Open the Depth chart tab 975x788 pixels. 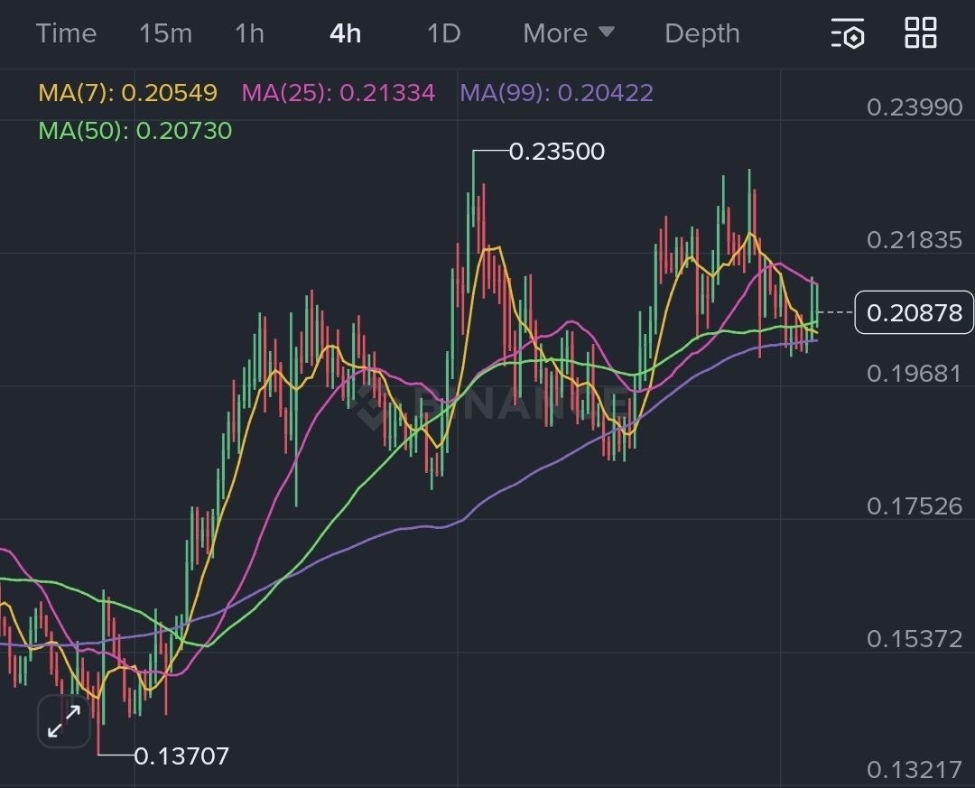[701, 33]
